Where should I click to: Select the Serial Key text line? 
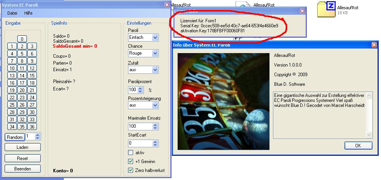tap(229, 26)
